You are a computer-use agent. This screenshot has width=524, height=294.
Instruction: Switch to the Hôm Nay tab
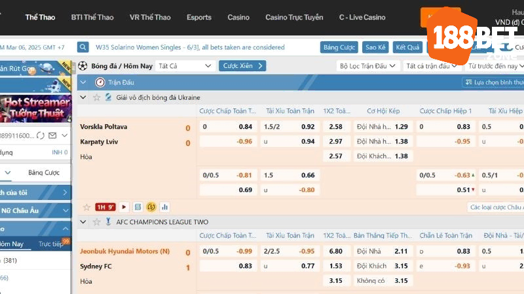click(x=12, y=244)
